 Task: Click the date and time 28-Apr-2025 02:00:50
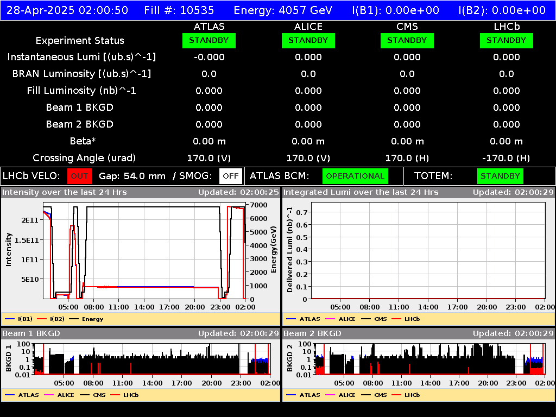tap(67, 10)
